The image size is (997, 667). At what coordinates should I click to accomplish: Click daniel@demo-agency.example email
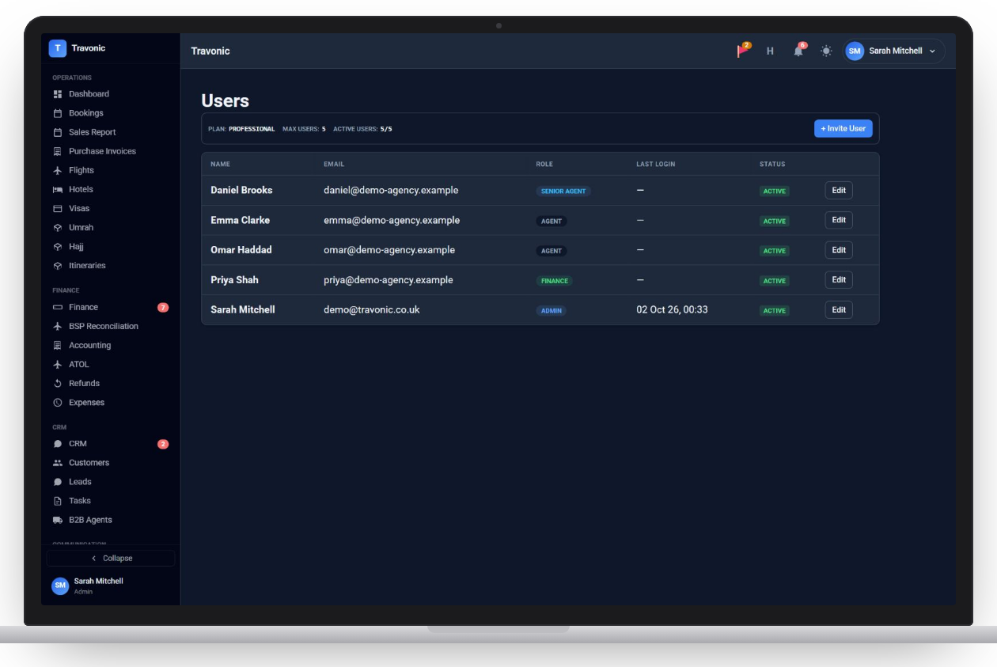(x=391, y=190)
